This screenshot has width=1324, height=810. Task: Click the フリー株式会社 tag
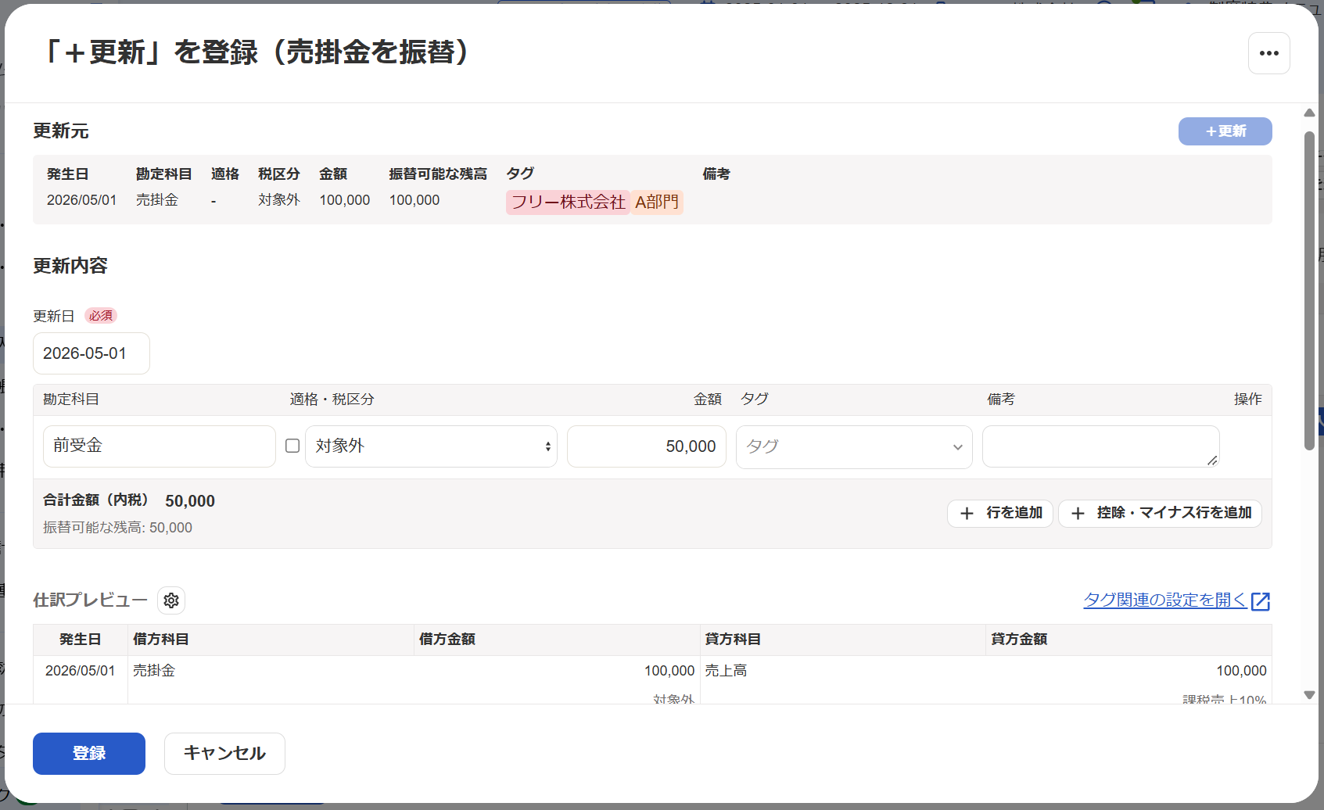(568, 202)
